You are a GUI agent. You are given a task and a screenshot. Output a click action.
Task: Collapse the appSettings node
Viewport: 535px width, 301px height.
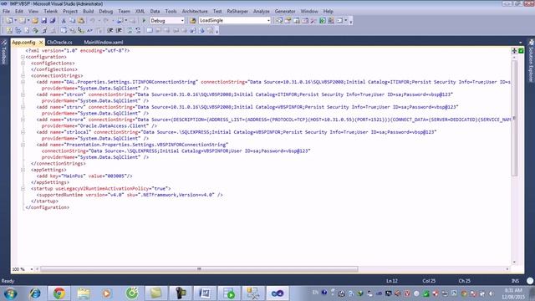click(23, 170)
